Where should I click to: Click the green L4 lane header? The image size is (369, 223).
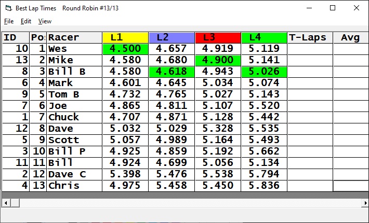[264, 37]
